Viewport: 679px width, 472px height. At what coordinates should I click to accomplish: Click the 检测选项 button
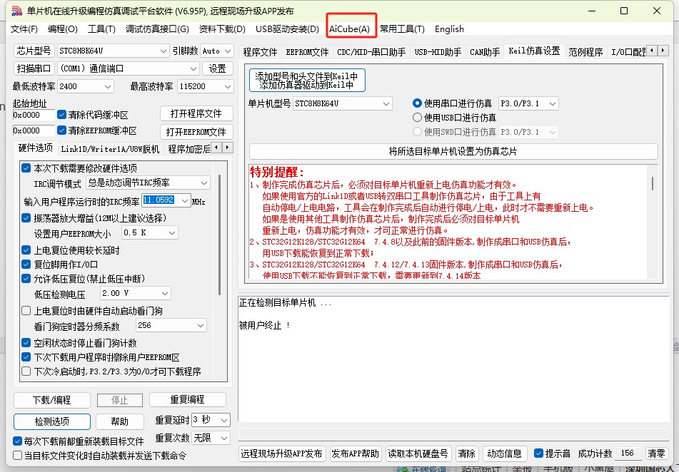[52, 421]
